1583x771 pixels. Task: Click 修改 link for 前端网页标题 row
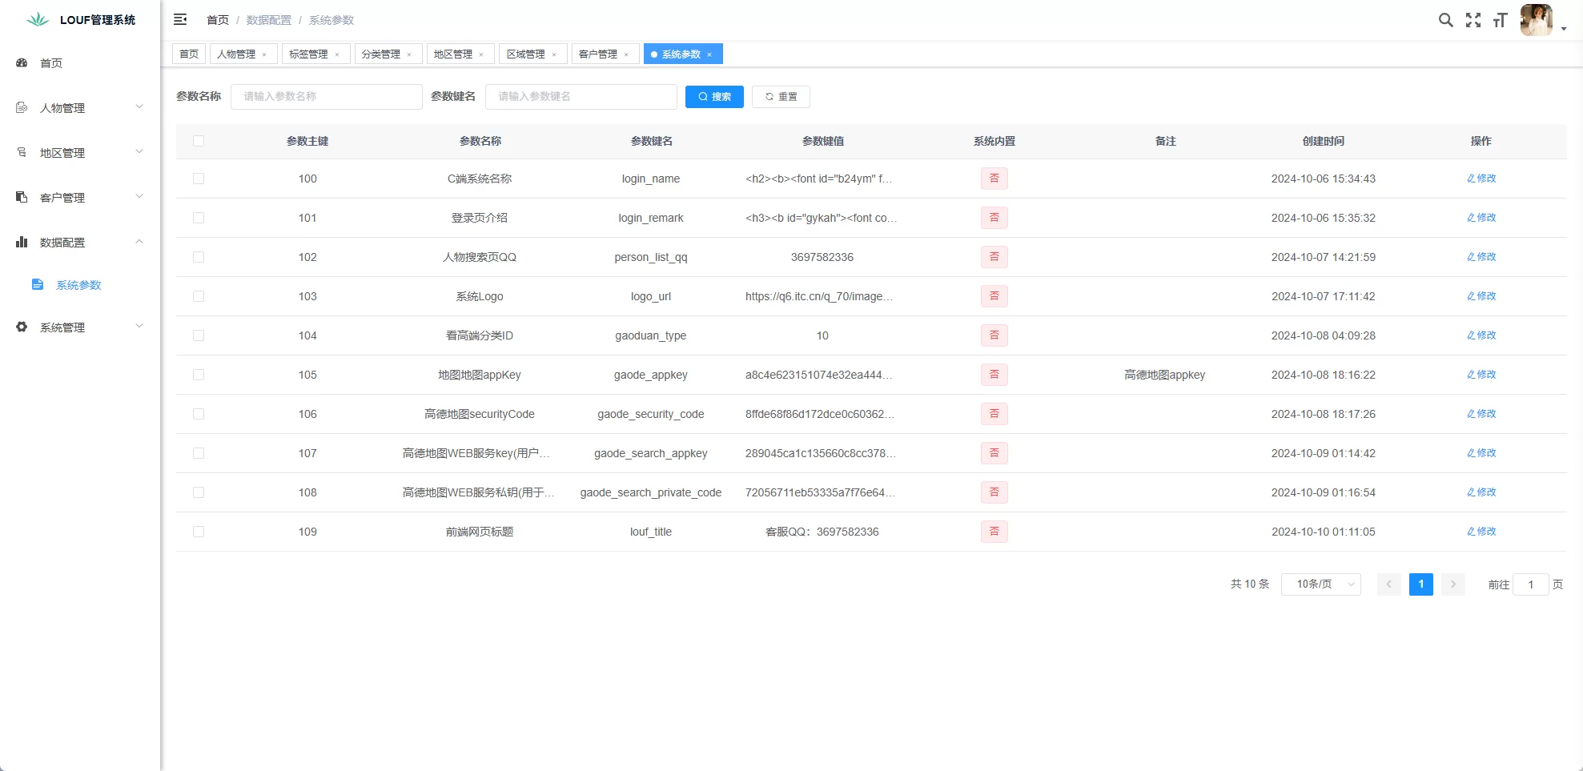click(1481, 531)
